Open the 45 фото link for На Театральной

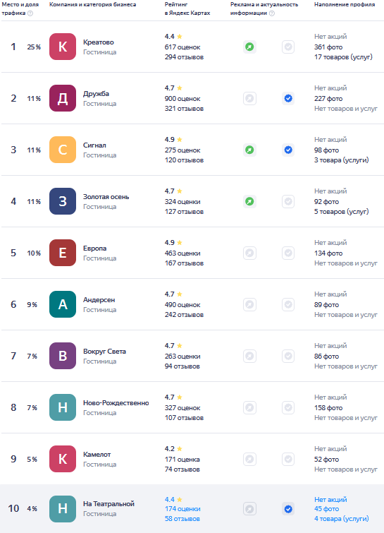[326, 509]
